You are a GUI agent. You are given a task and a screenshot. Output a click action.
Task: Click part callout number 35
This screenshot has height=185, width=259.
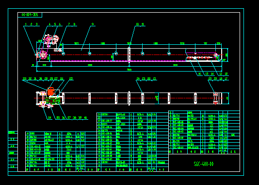[58, 118]
